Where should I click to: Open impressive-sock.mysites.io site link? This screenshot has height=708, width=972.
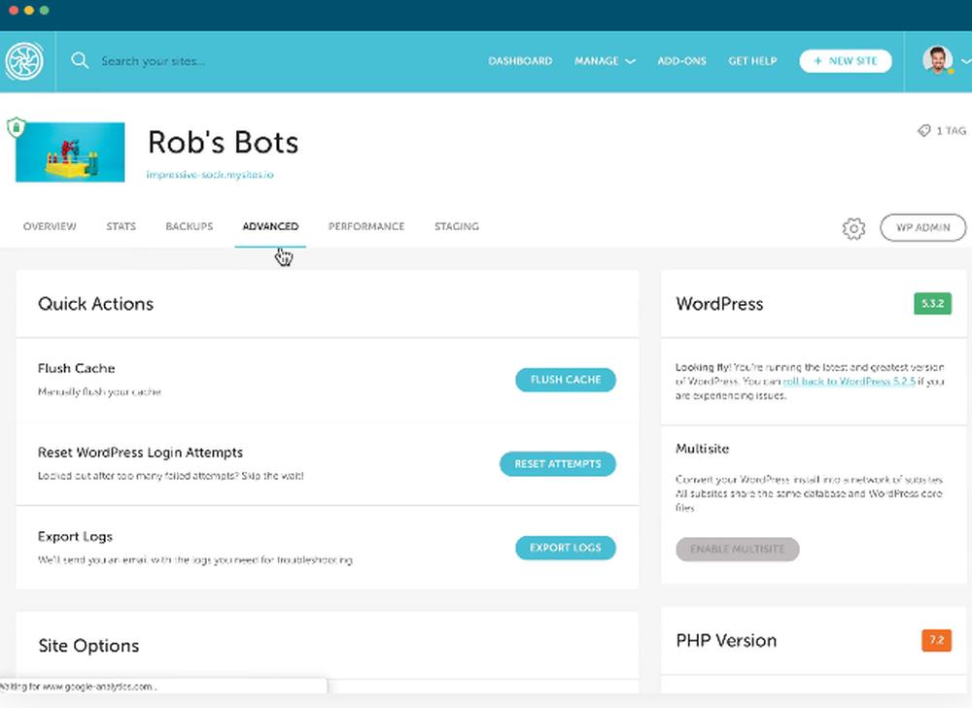pos(210,175)
